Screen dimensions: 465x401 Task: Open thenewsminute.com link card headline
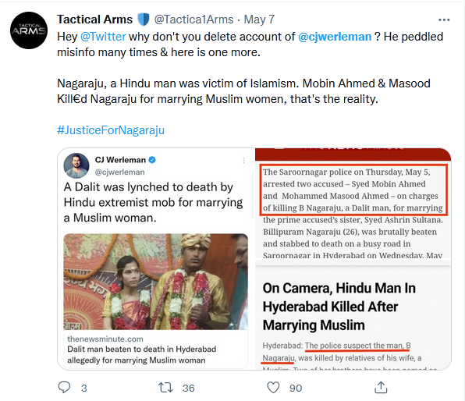[141, 354]
